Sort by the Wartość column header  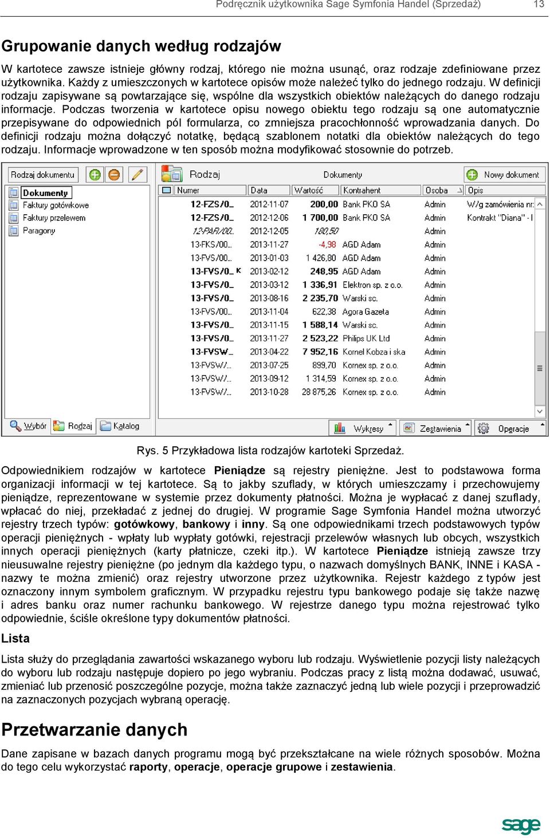pos(315,190)
